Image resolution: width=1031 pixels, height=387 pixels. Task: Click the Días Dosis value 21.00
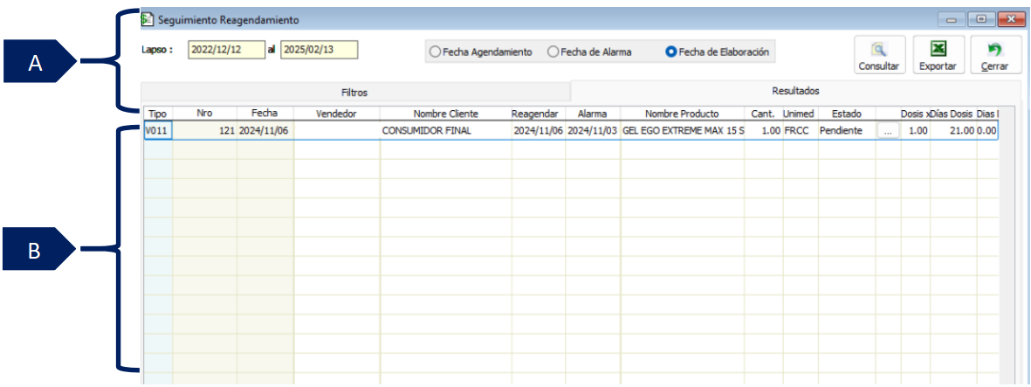click(x=952, y=131)
